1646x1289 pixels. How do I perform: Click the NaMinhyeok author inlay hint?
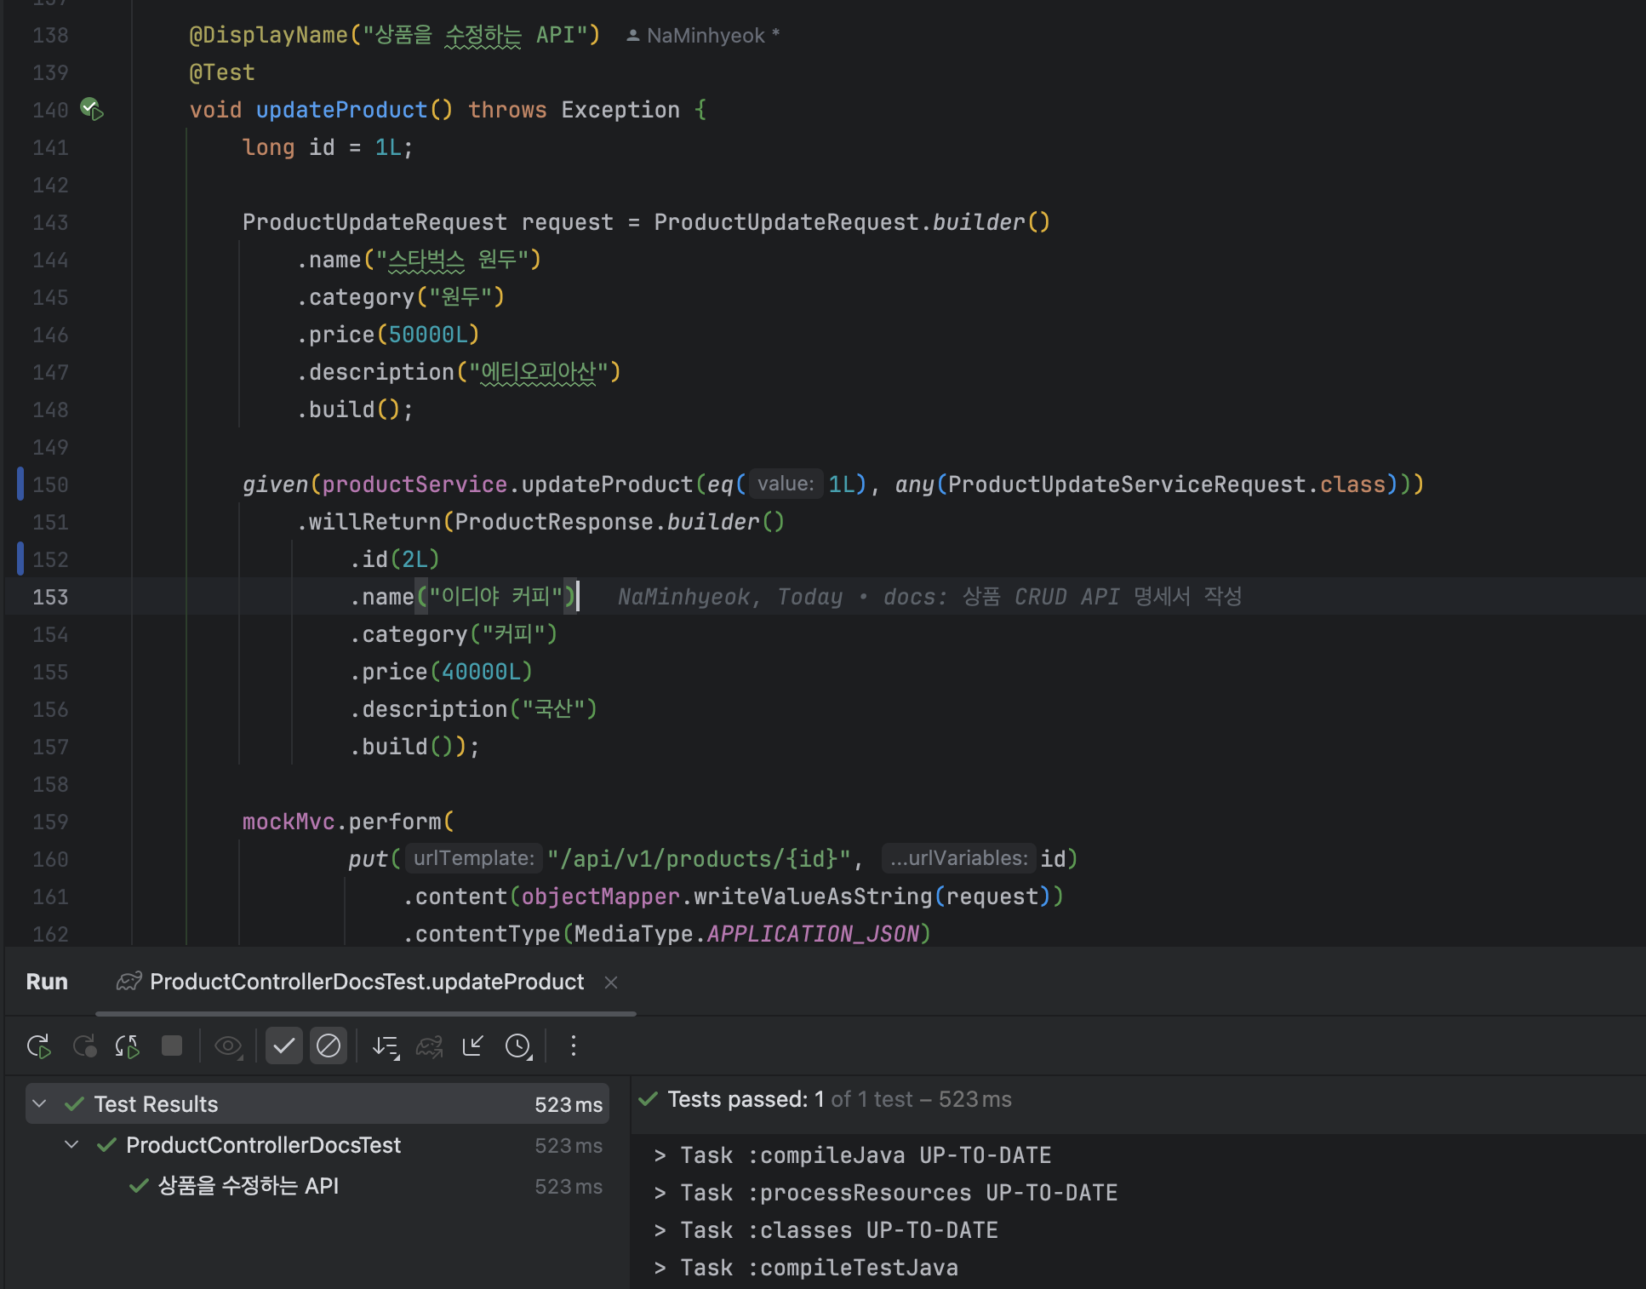pyautogui.click(x=704, y=36)
